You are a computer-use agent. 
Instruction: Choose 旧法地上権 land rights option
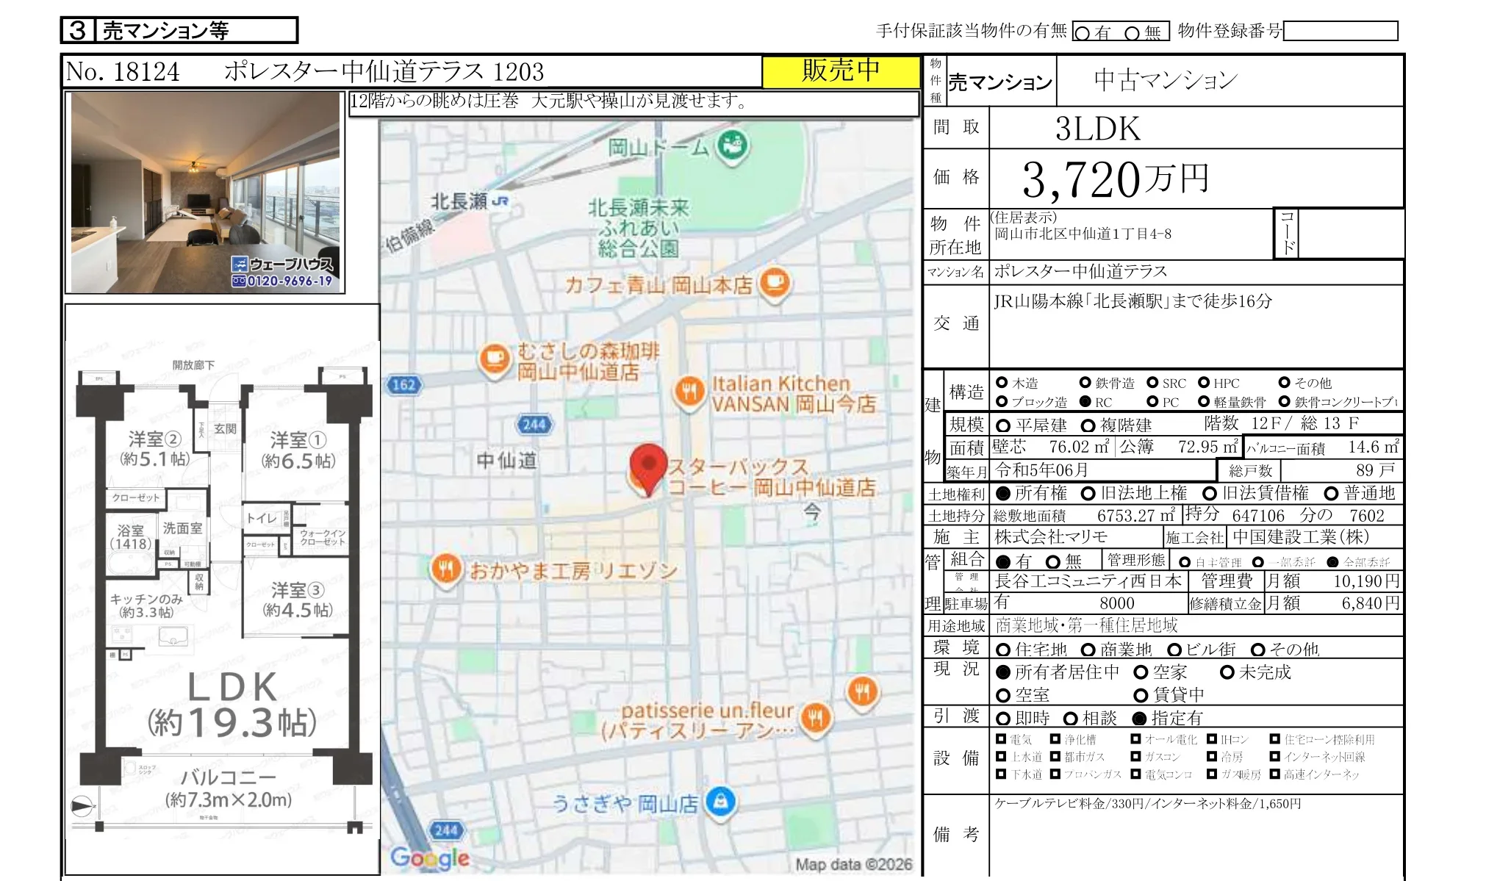(1088, 494)
